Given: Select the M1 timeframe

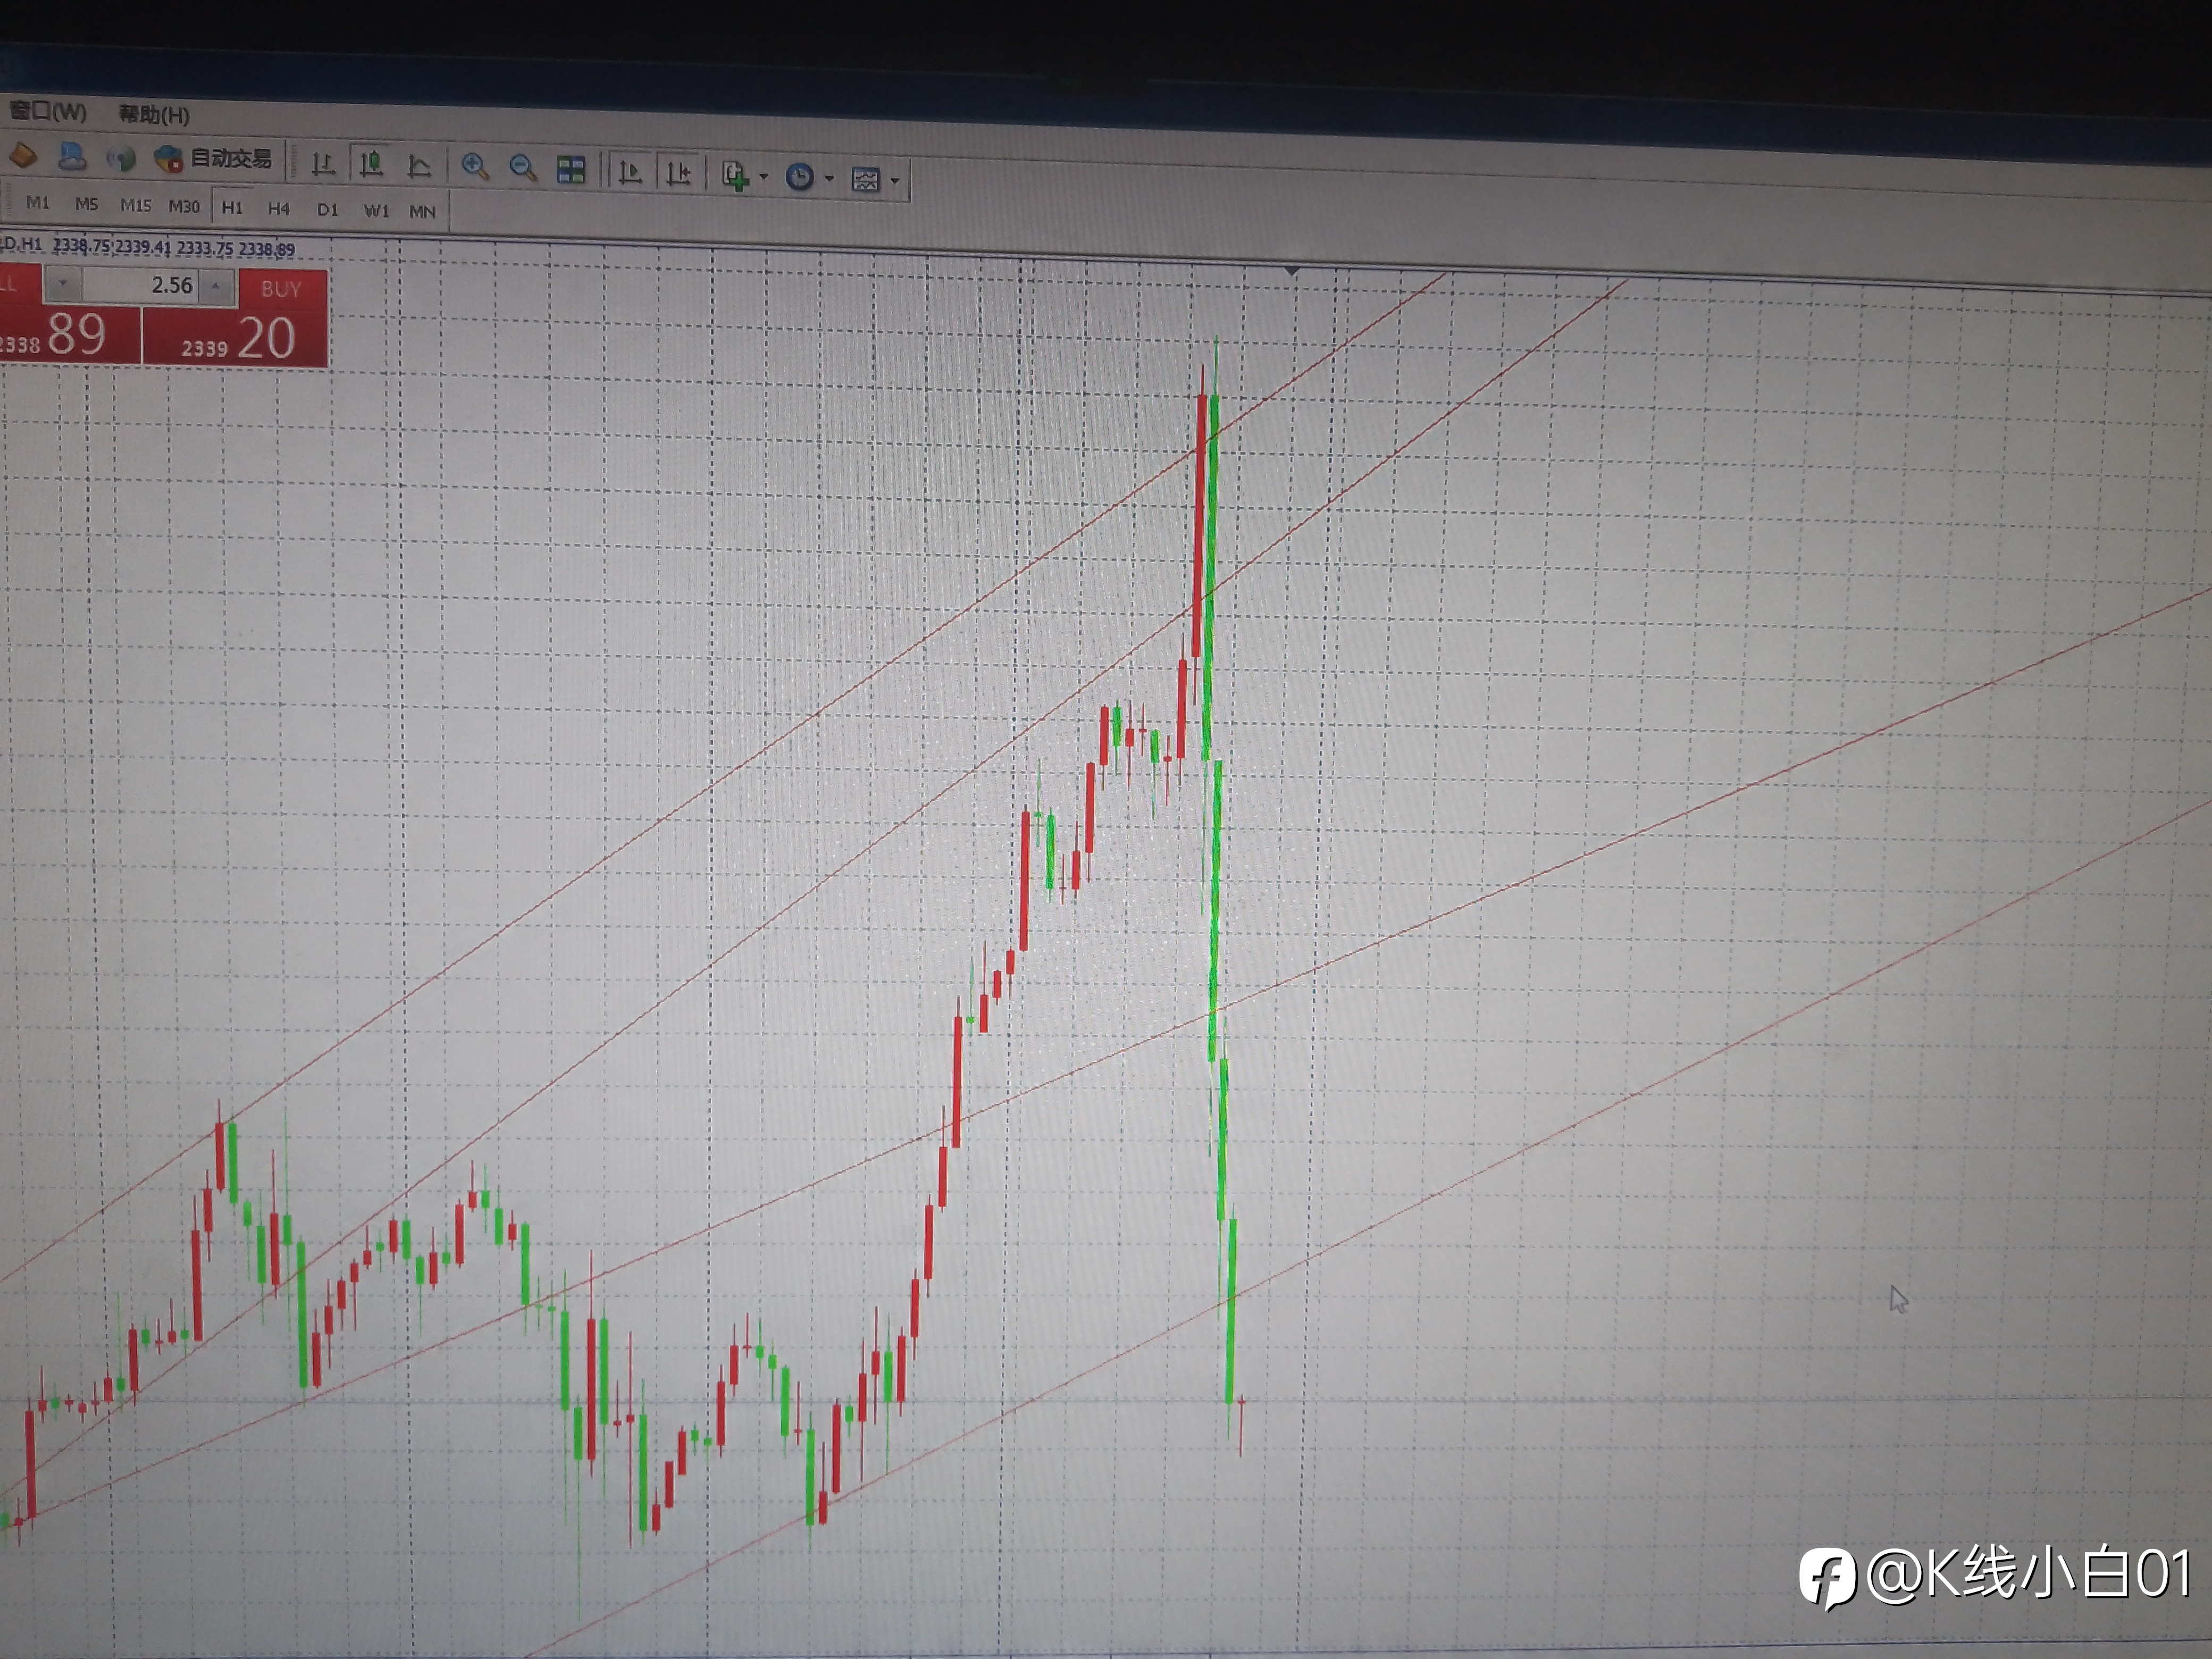Looking at the screenshot, I should pyautogui.click(x=38, y=203).
